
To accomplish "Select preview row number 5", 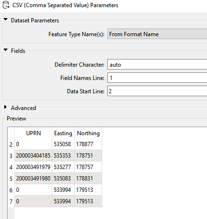I will click(11, 179).
